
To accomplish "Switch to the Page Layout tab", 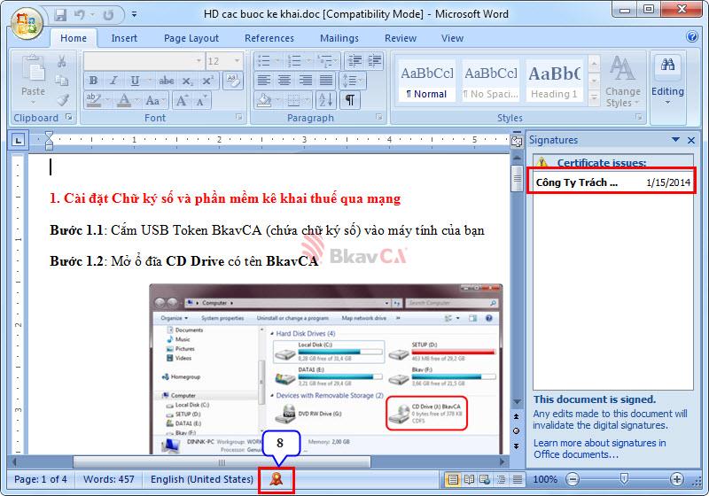I will tap(191, 38).
